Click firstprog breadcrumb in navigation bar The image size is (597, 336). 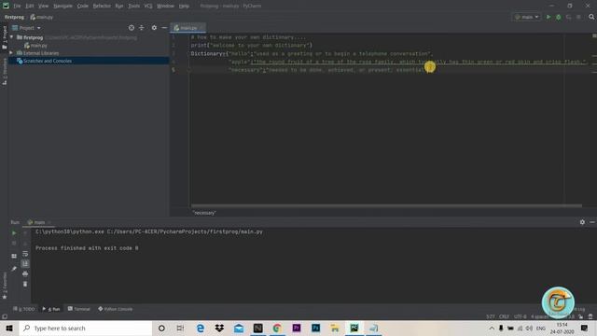coord(15,17)
